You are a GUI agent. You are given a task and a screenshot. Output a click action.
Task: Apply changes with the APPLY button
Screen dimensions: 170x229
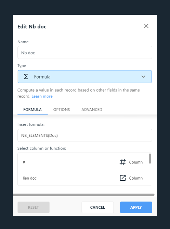(136, 207)
